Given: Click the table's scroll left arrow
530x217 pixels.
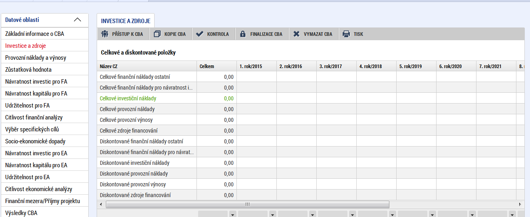Looking at the screenshot, I should click(101, 204).
